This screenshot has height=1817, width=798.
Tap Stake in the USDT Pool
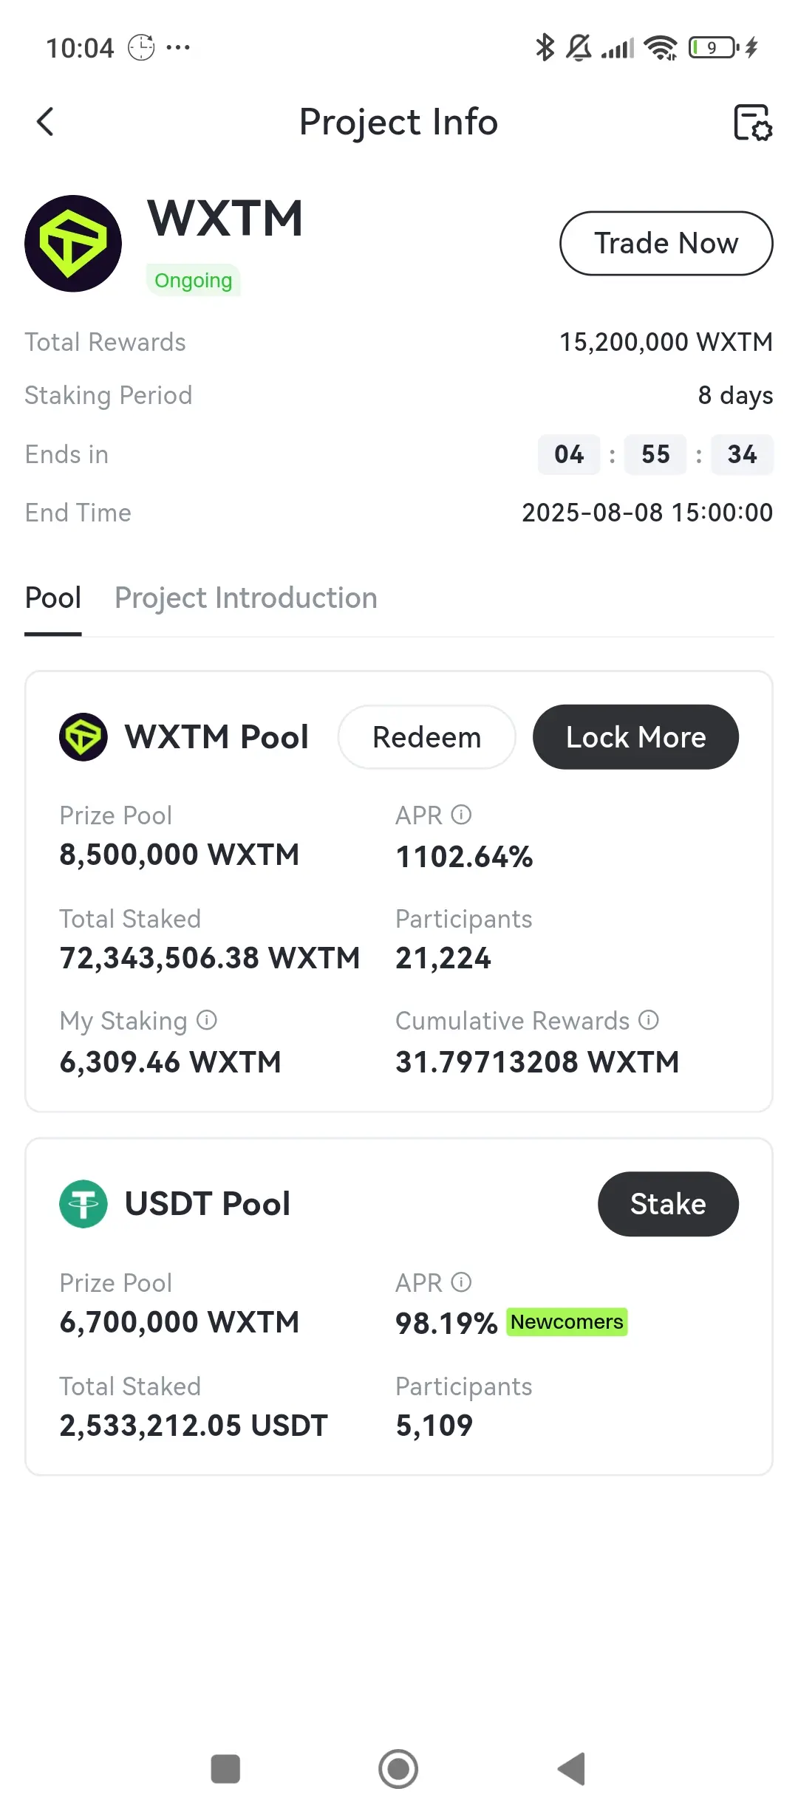coord(668,1204)
